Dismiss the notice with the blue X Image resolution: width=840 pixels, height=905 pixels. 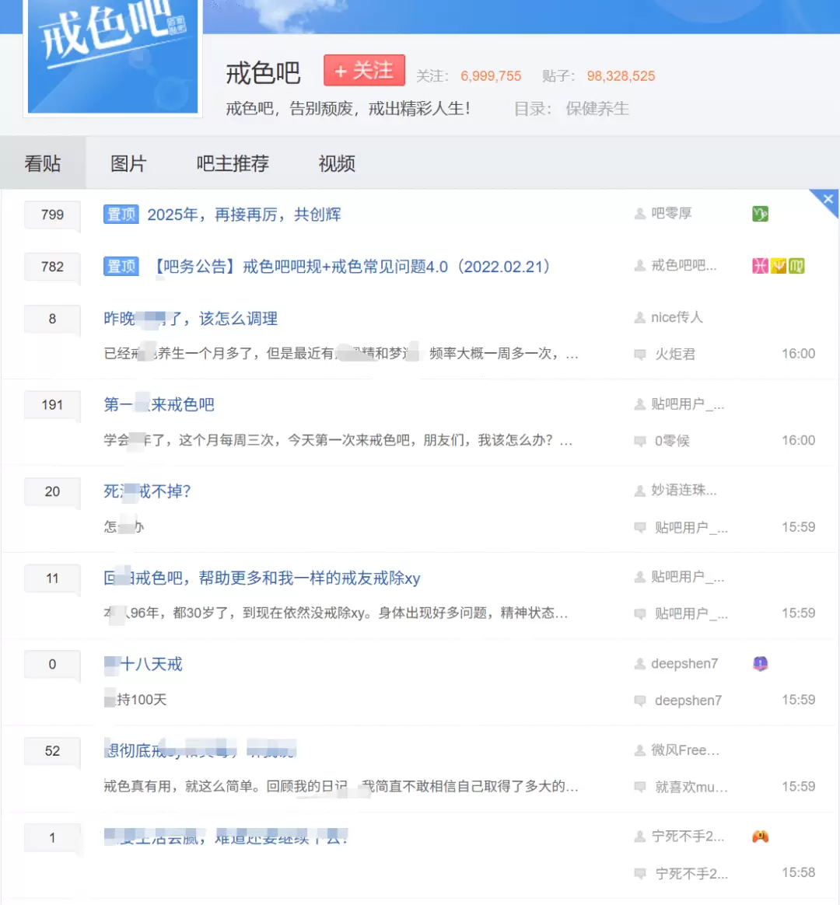828,199
